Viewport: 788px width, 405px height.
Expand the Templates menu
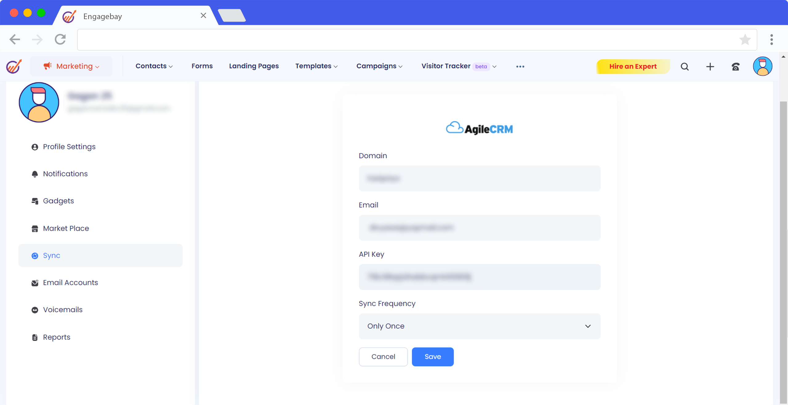pos(316,66)
